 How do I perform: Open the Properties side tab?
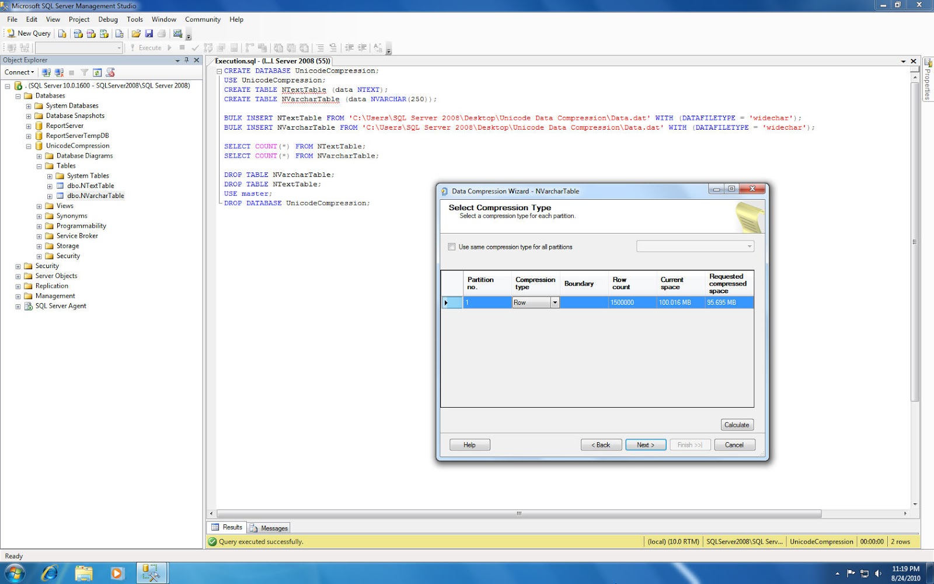[x=928, y=79]
